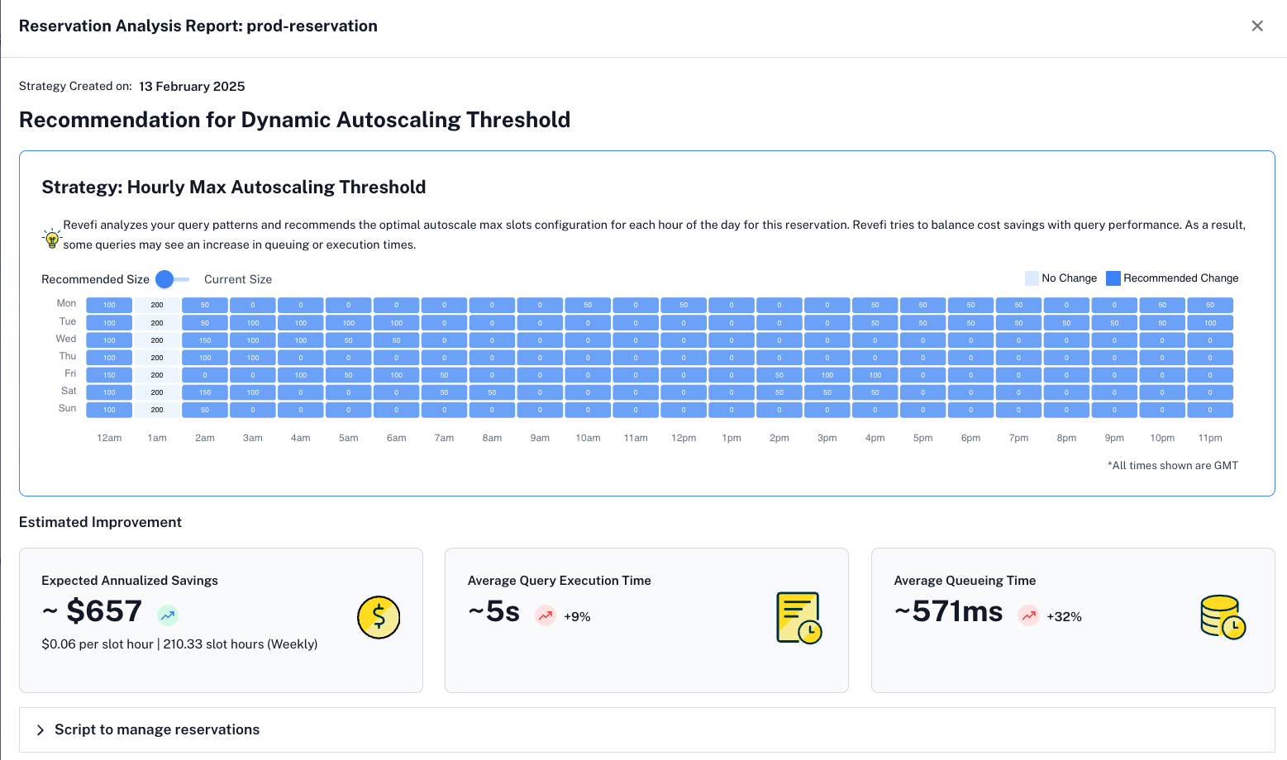Screen dimensions: 1287x760
Task: Click Wednesday 2am cell showing 150
Action: 205,340
